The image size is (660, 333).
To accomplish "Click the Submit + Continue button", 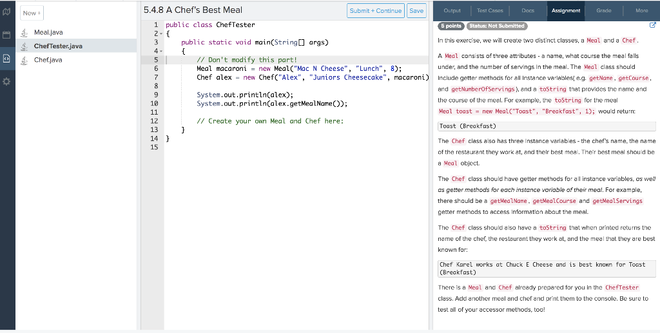I will (x=376, y=11).
